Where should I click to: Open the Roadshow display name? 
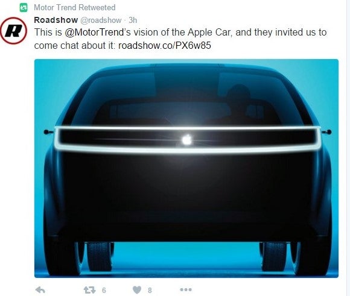[56, 20]
